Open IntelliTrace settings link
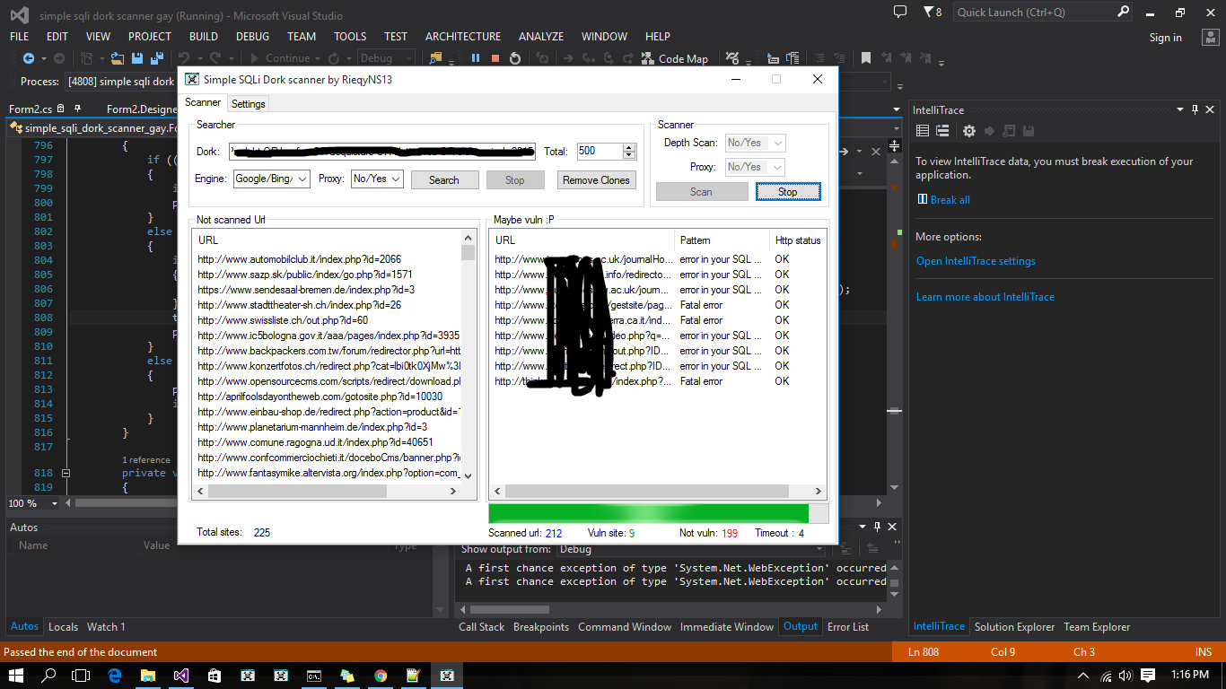The image size is (1226, 689). point(976,261)
